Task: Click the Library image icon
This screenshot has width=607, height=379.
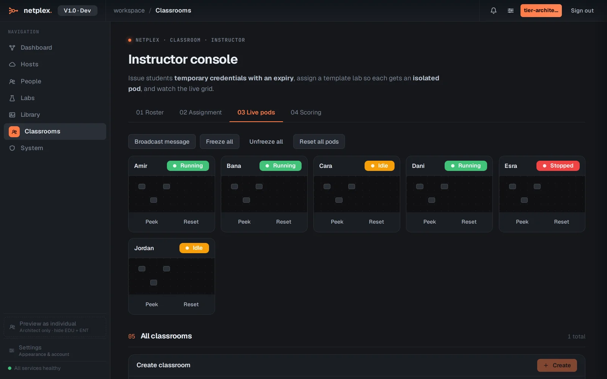Action: tap(12, 115)
